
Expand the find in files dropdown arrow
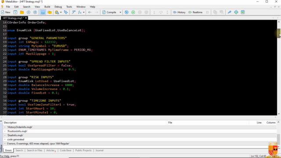[61, 12]
